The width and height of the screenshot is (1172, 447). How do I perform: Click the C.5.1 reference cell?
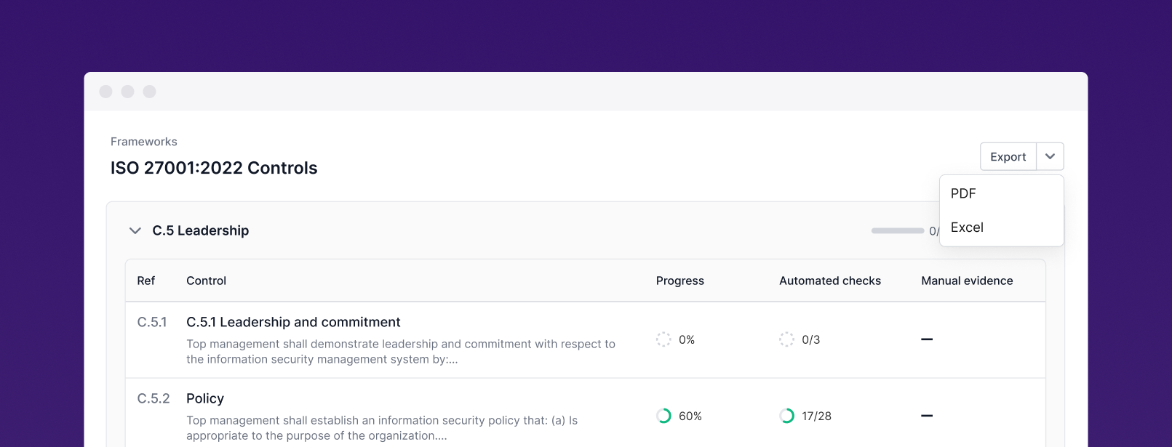coord(152,322)
